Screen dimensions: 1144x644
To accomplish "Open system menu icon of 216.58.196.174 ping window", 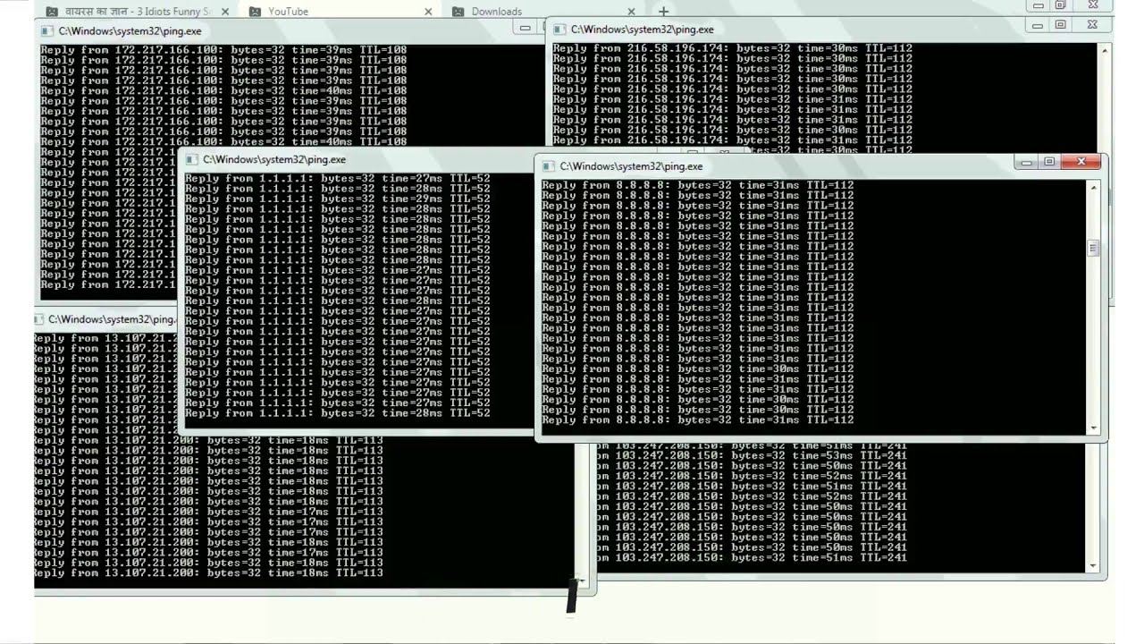I will (x=559, y=30).
